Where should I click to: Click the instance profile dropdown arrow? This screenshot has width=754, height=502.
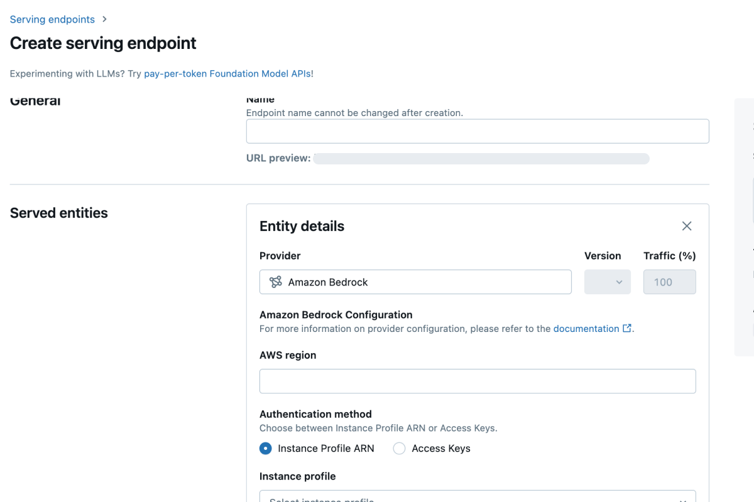[682, 499]
